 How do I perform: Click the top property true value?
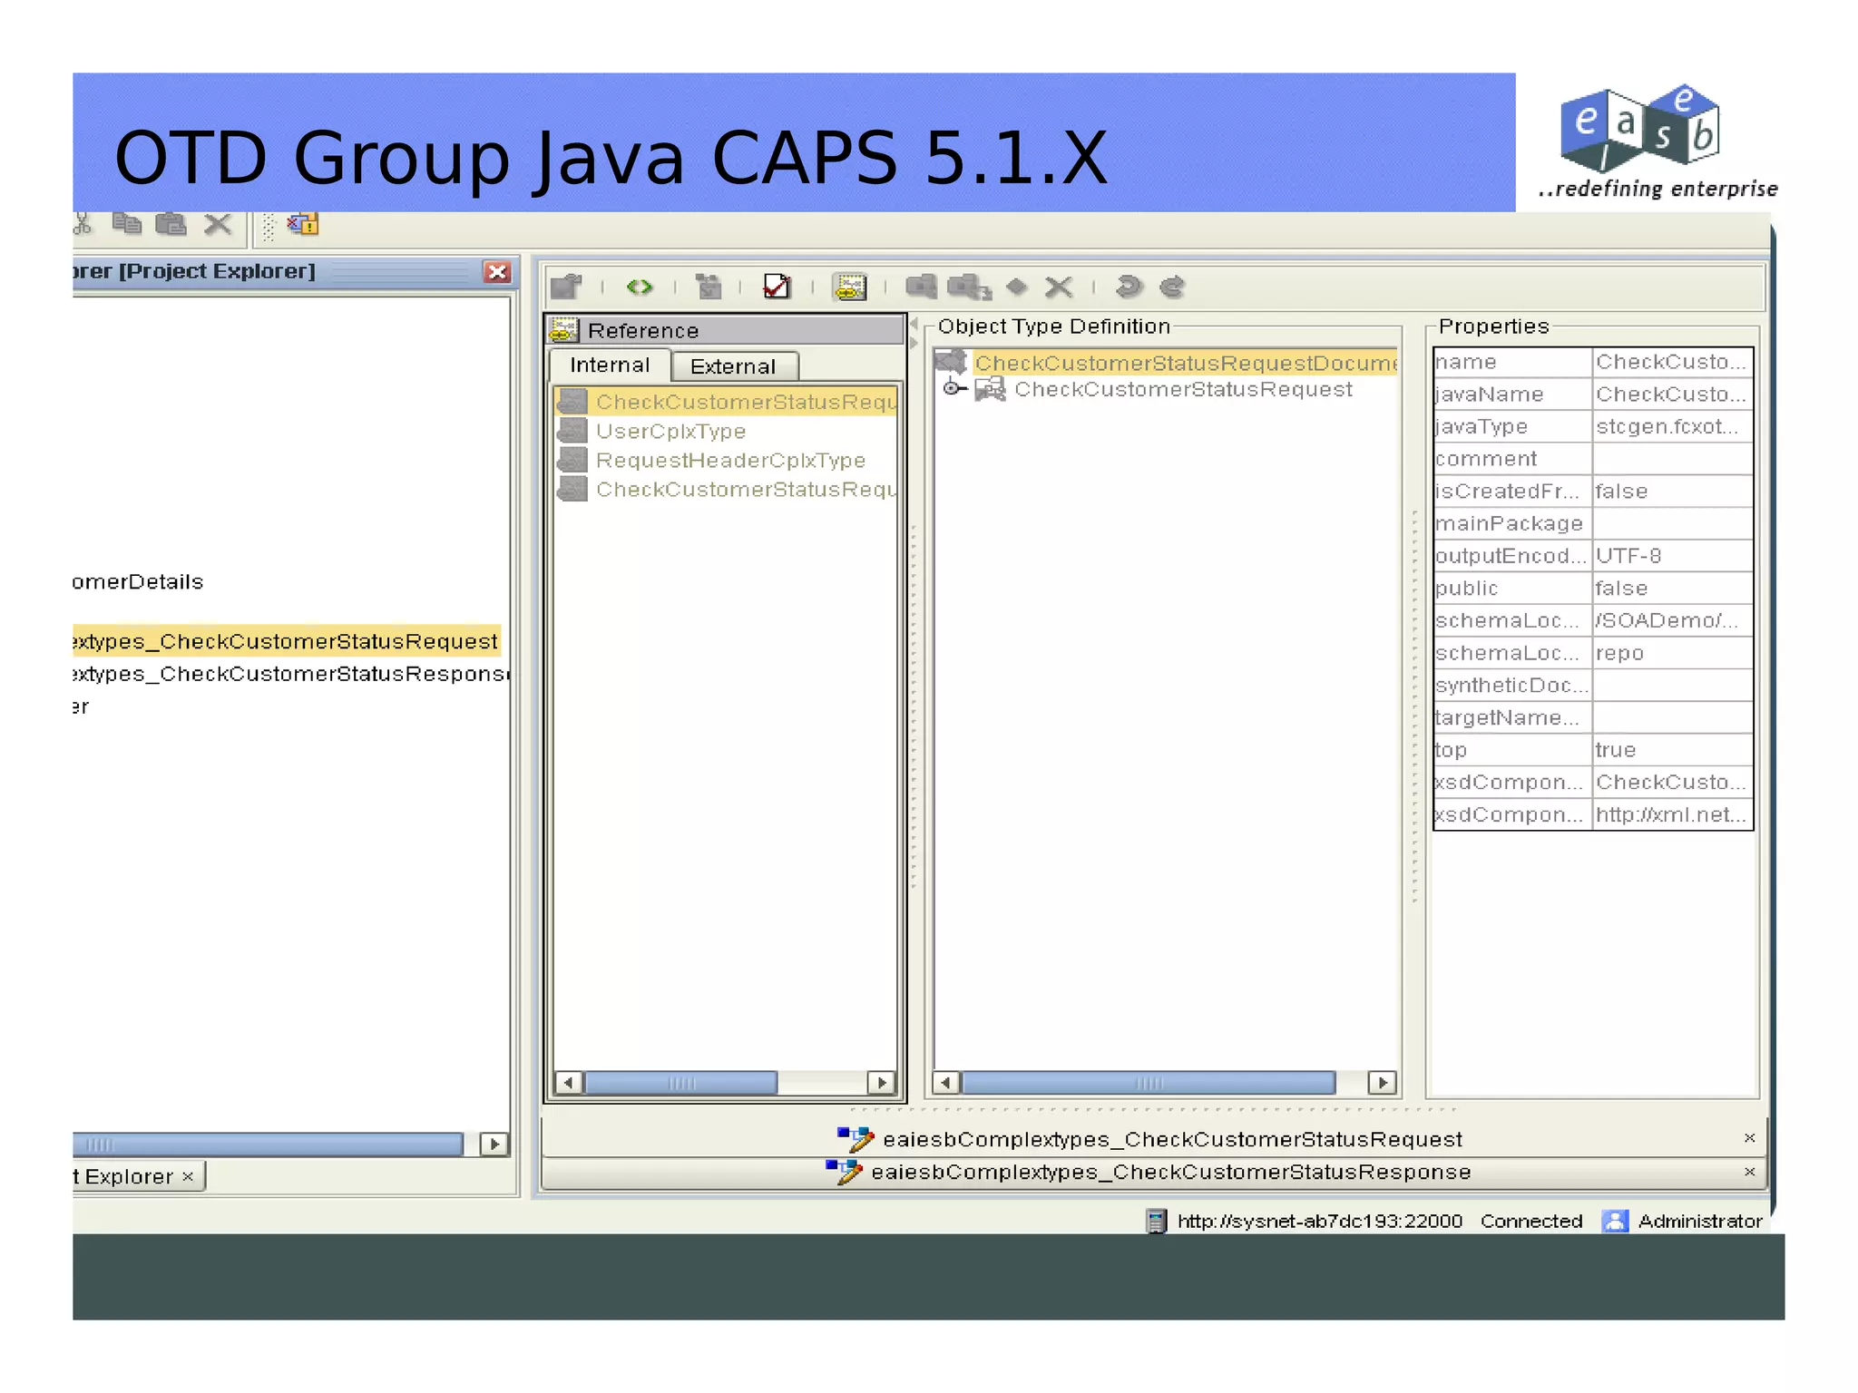[1672, 750]
